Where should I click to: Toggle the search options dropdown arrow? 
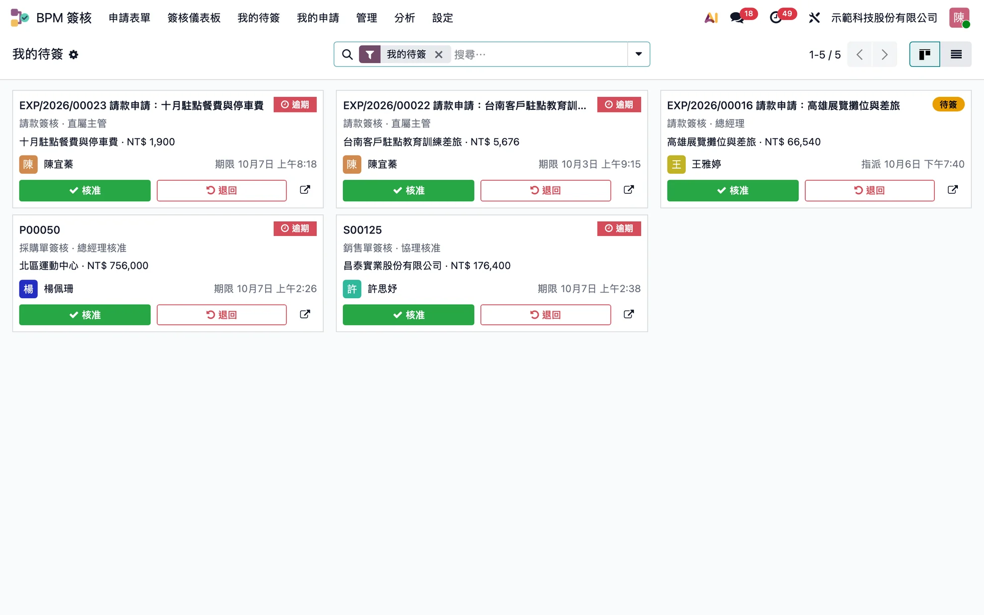639,54
